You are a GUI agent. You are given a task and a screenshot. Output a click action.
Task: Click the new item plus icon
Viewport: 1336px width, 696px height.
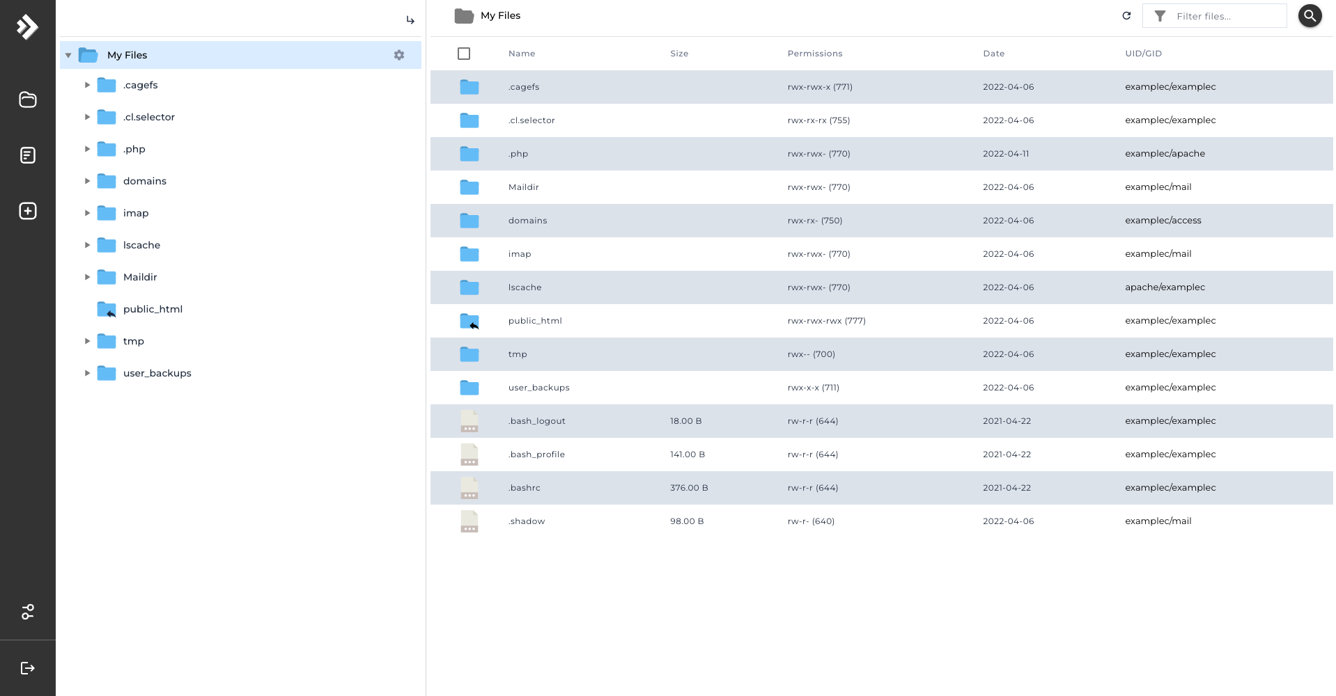tap(27, 211)
